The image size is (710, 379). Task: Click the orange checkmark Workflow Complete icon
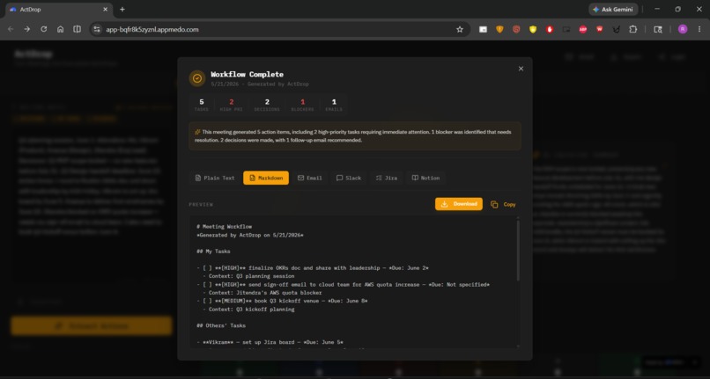coord(197,78)
